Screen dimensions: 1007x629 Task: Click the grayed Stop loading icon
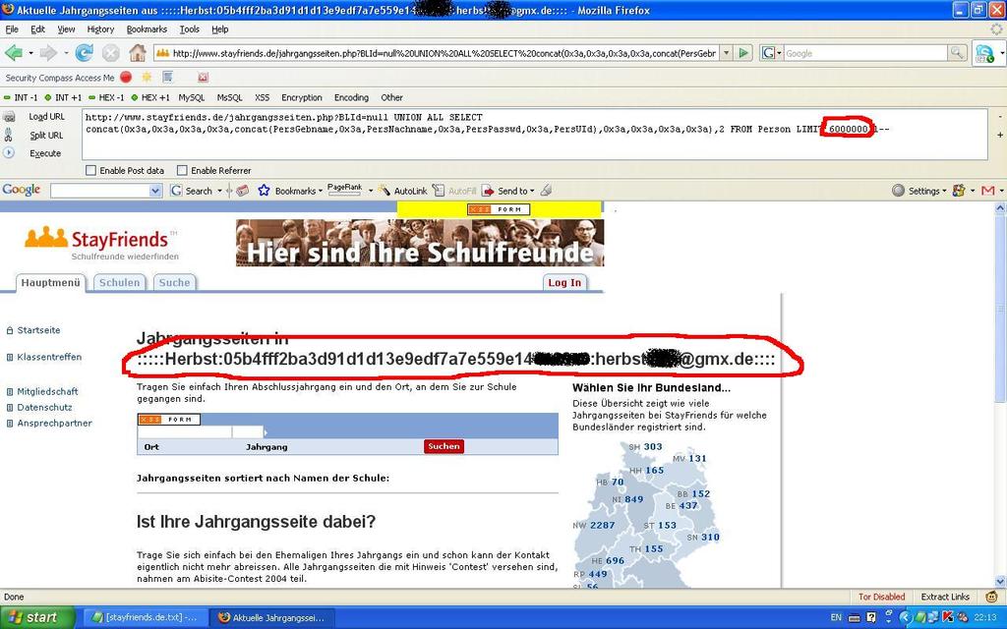[111, 53]
